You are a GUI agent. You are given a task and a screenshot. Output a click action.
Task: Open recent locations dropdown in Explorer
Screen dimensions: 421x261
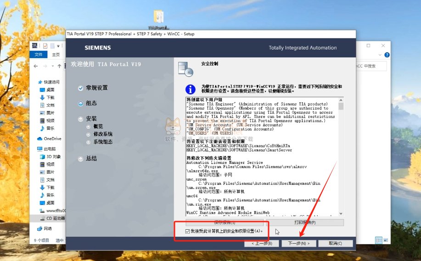point(53,66)
